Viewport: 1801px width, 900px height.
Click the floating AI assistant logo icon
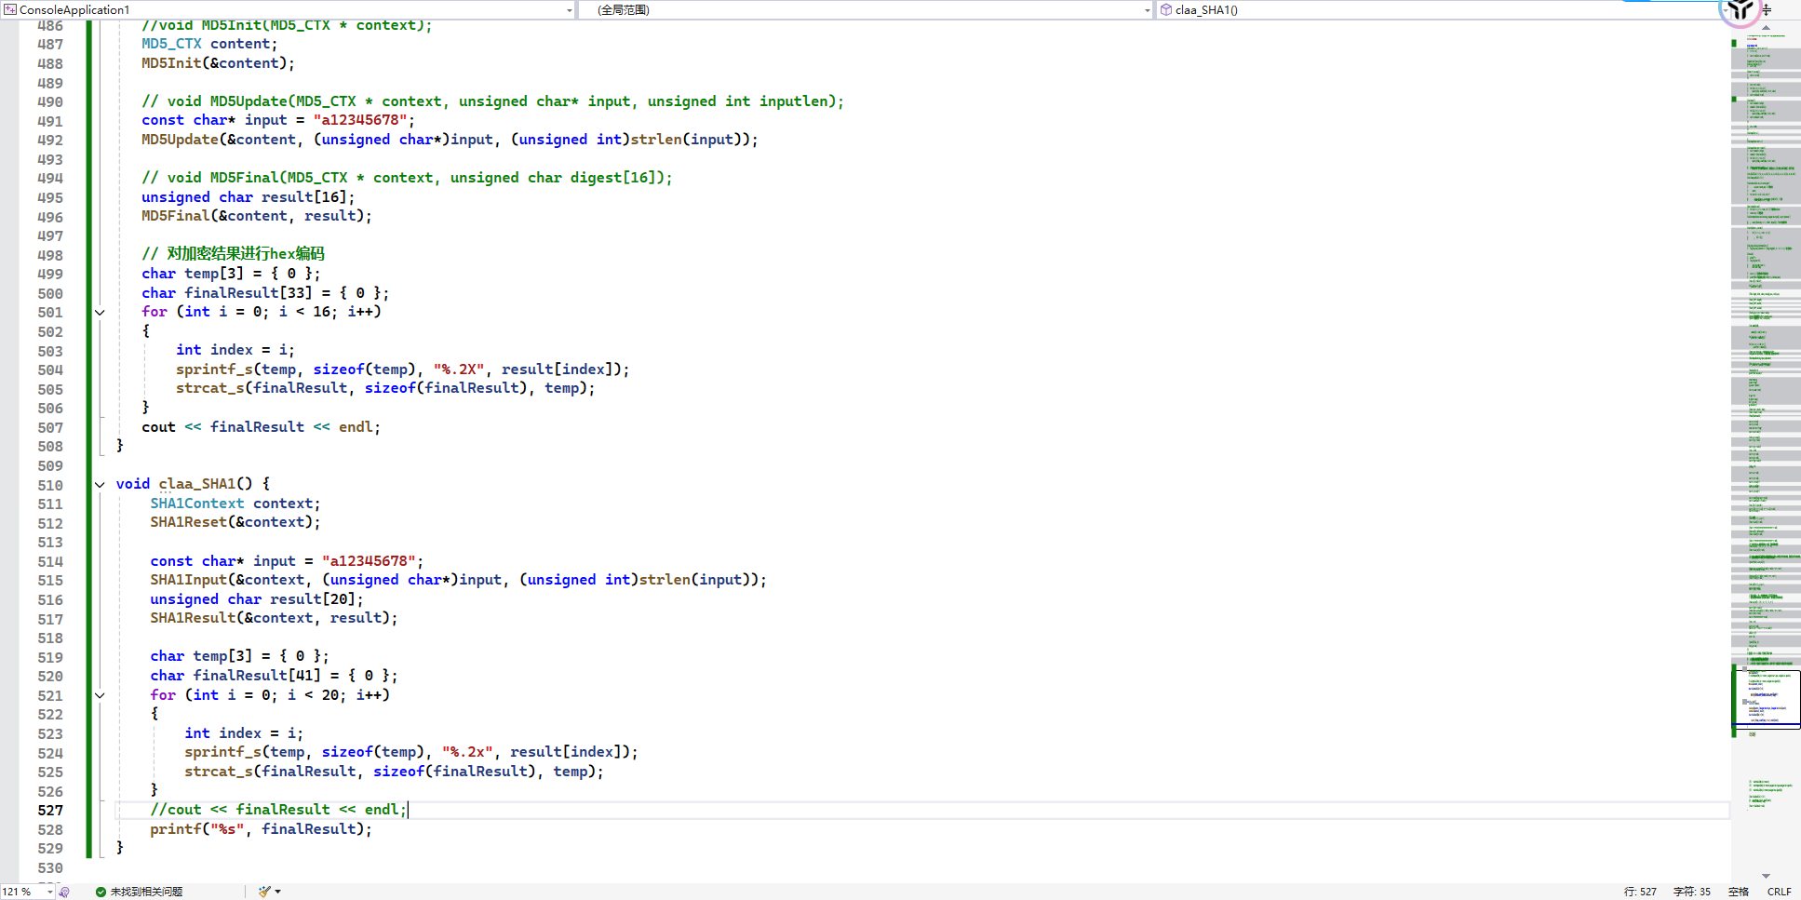[1739, 11]
